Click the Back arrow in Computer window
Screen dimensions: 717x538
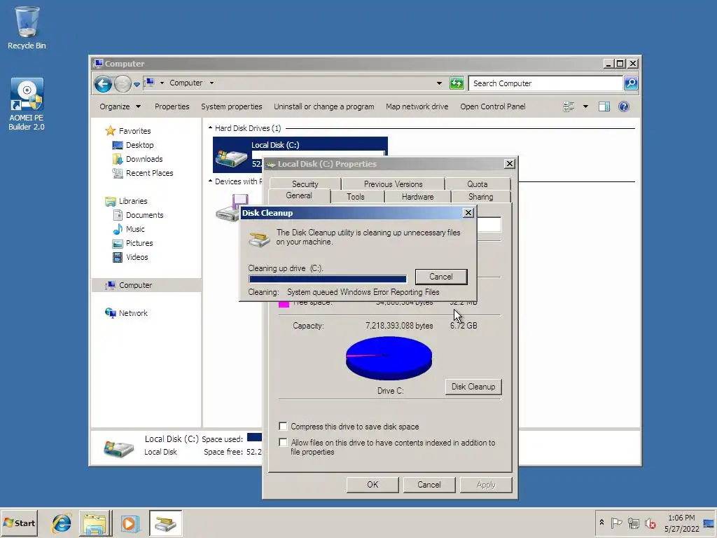click(x=103, y=83)
